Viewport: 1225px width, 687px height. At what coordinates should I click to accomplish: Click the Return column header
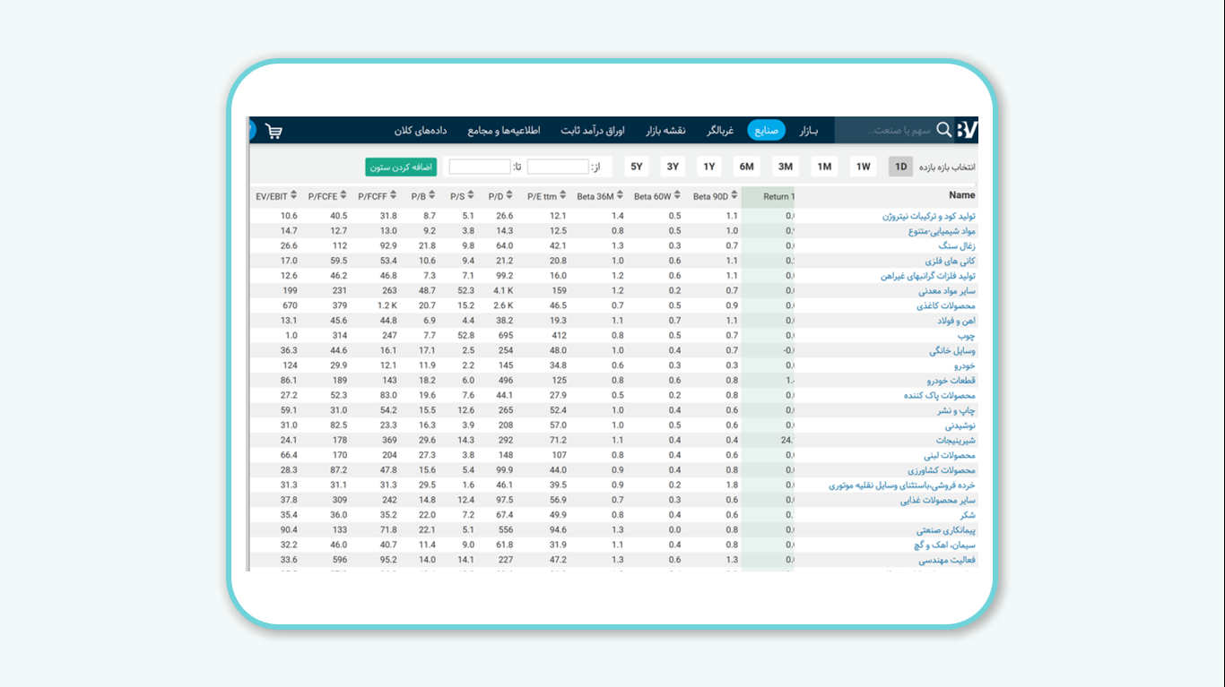tap(777, 196)
